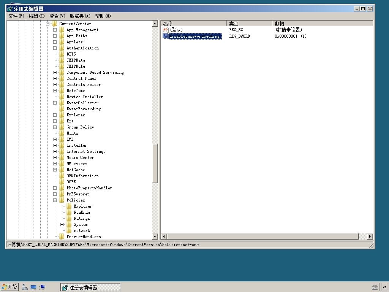Click the keyboard icon in system tray
The height and width of the screenshot is (292, 389).
375,287
